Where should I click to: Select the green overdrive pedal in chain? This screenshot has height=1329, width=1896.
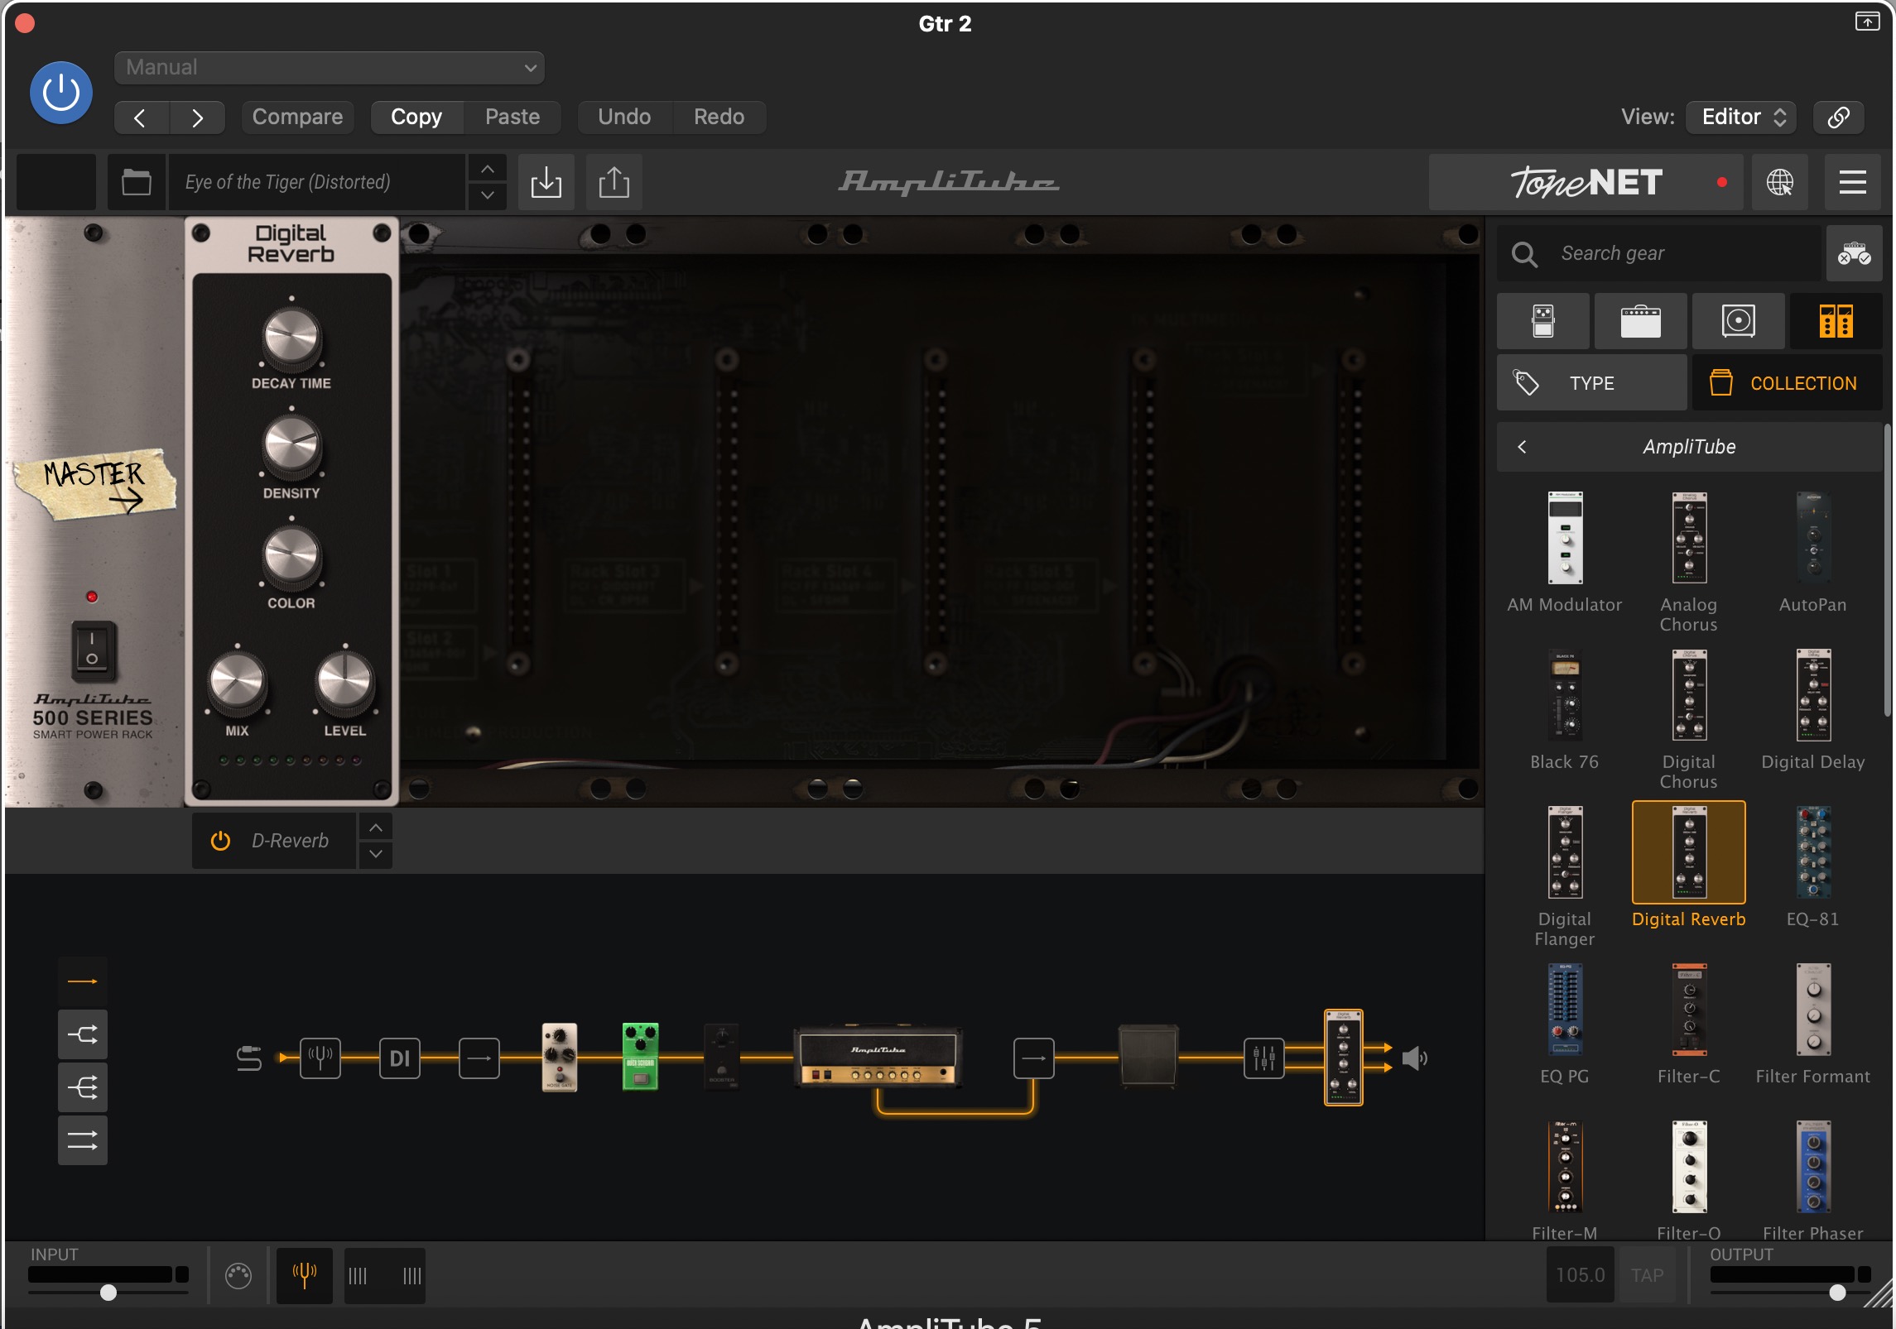(640, 1058)
